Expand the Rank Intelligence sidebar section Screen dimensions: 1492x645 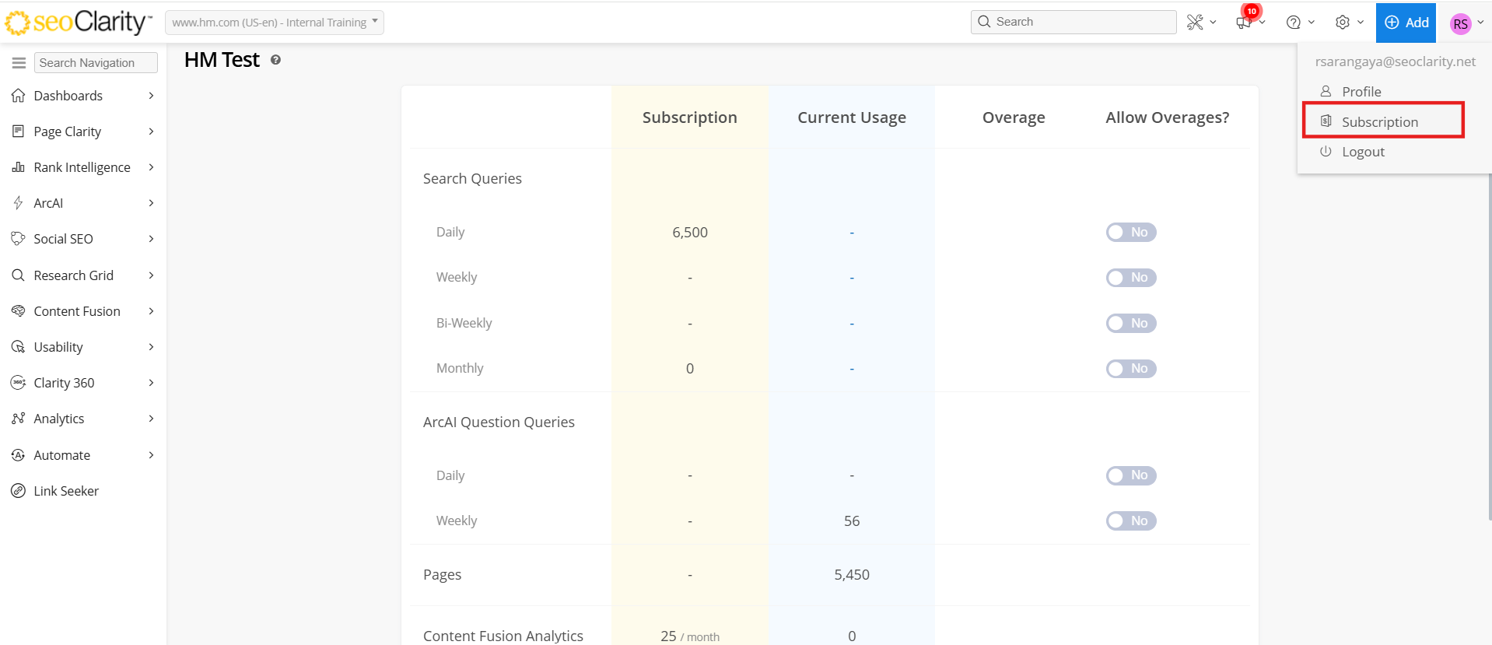(82, 167)
